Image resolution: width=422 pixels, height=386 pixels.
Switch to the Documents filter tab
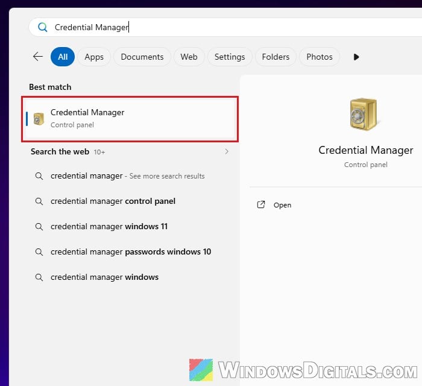pos(142,57)
